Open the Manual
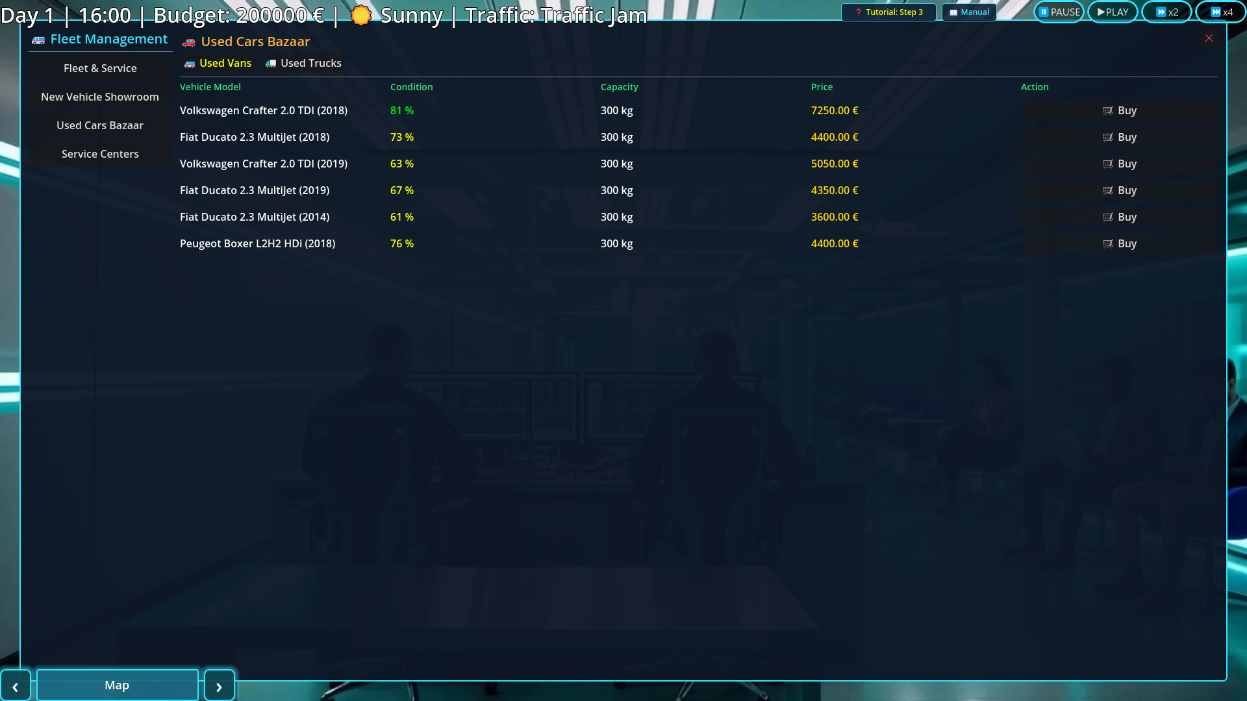This screenshot has height=701, width=1247. pos(969,12)
